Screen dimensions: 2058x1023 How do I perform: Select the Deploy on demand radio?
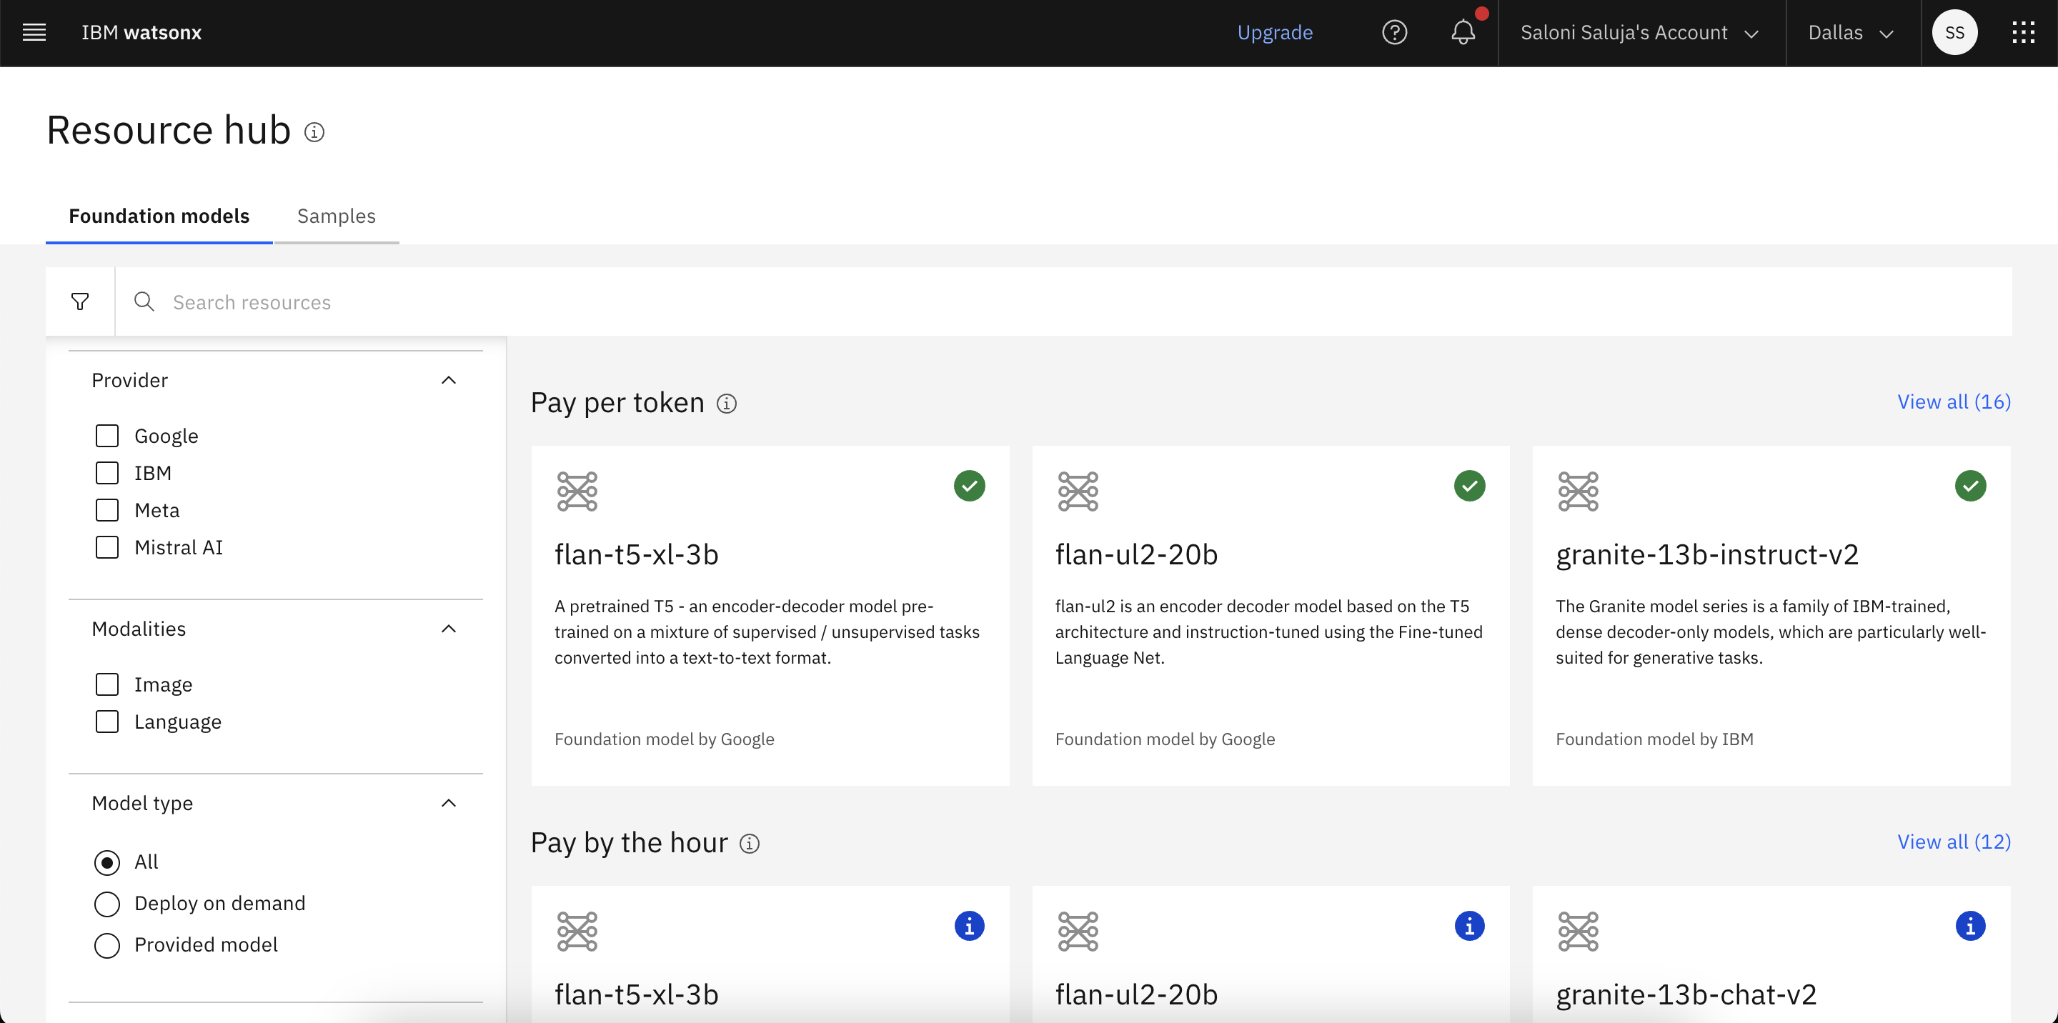point(107,904)
